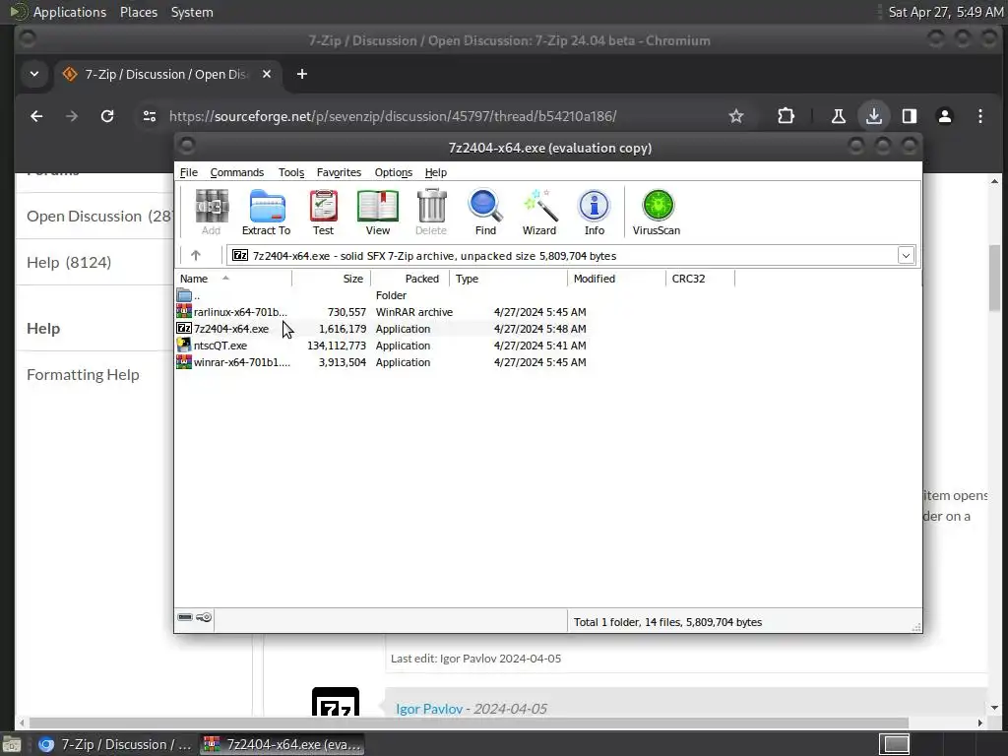Start the Wizard toolbar icon

coord(538,213)
